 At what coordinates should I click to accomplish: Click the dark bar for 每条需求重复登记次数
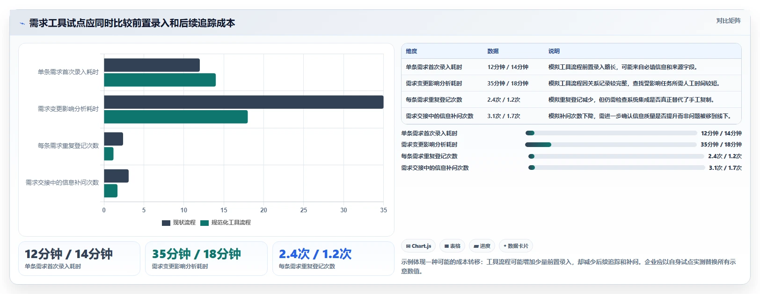(x=113, y=139)
